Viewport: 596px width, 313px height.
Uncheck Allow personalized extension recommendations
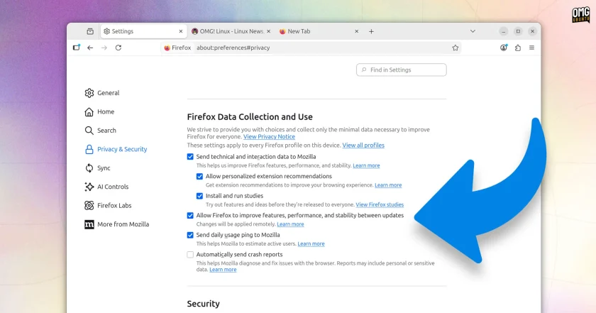pyautogui.click(x=199, y=177)
